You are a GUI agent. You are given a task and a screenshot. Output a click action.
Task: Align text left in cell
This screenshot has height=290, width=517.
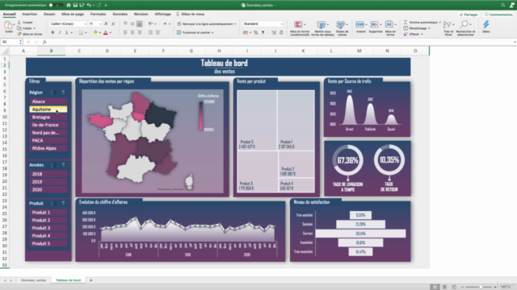click(x=125, y=32)
